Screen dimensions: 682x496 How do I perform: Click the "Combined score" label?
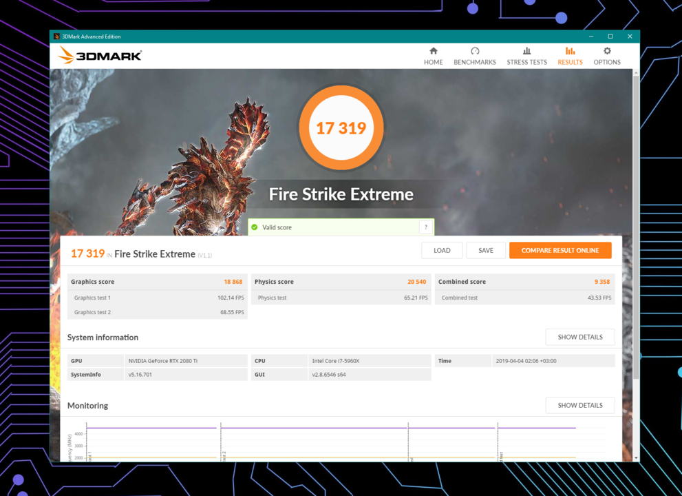462,282
